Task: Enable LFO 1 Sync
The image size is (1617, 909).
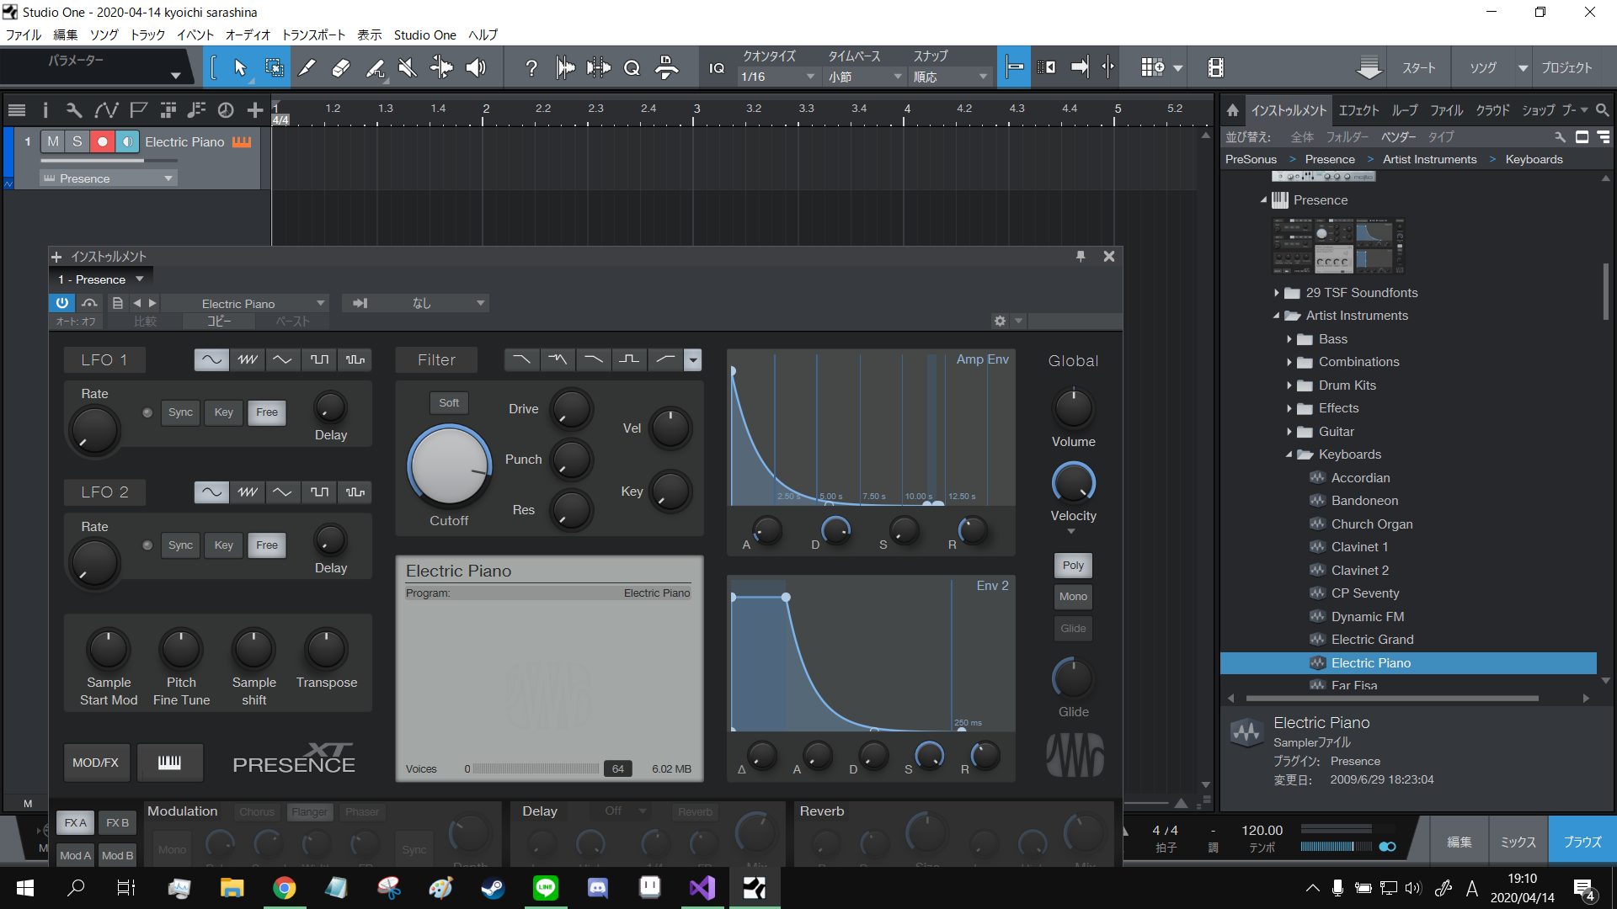Action: click(180, 412)
